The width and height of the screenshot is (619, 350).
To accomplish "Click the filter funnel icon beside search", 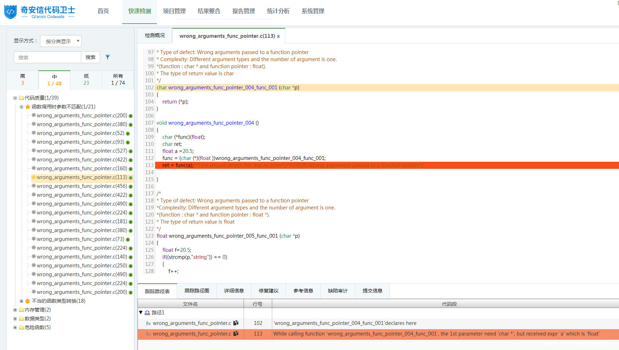I will pos(108,57).
